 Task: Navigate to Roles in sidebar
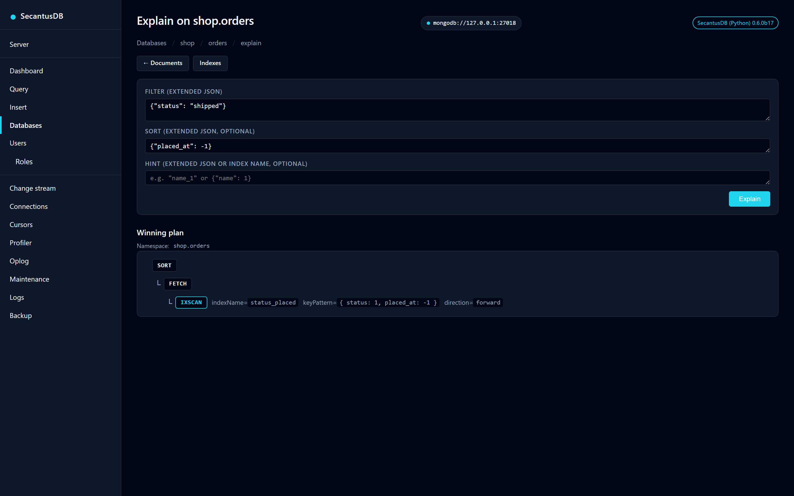(x=24, y=161)
